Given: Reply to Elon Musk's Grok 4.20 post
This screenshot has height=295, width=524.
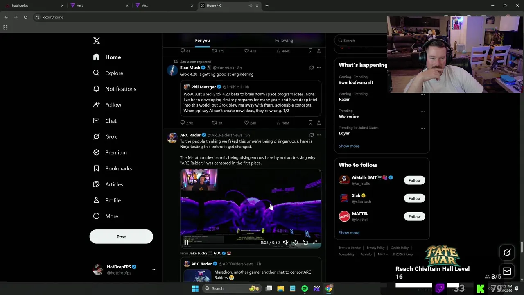Looking at the screenshot, I should pyautogui.click(x=186, y=123).
